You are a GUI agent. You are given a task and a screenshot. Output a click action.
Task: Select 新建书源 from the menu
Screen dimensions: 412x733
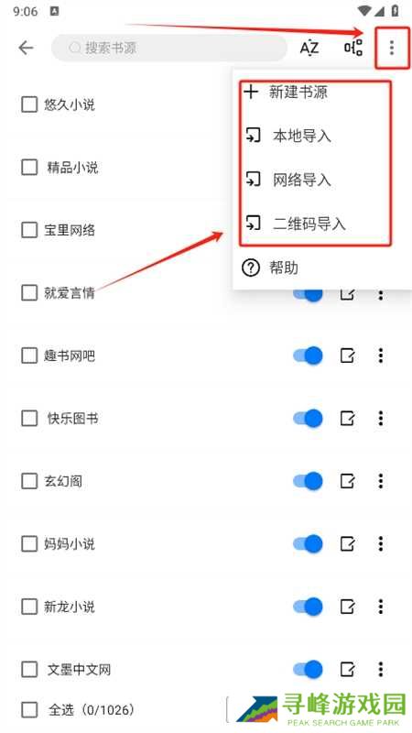298,93
